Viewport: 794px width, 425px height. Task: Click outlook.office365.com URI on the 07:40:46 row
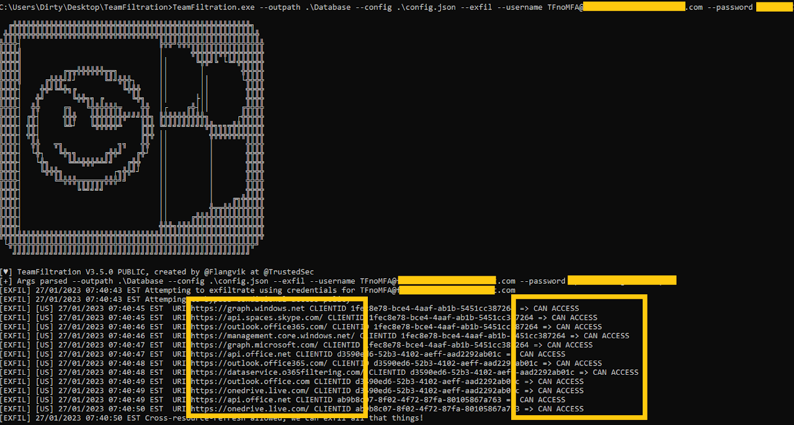[259, 326]
